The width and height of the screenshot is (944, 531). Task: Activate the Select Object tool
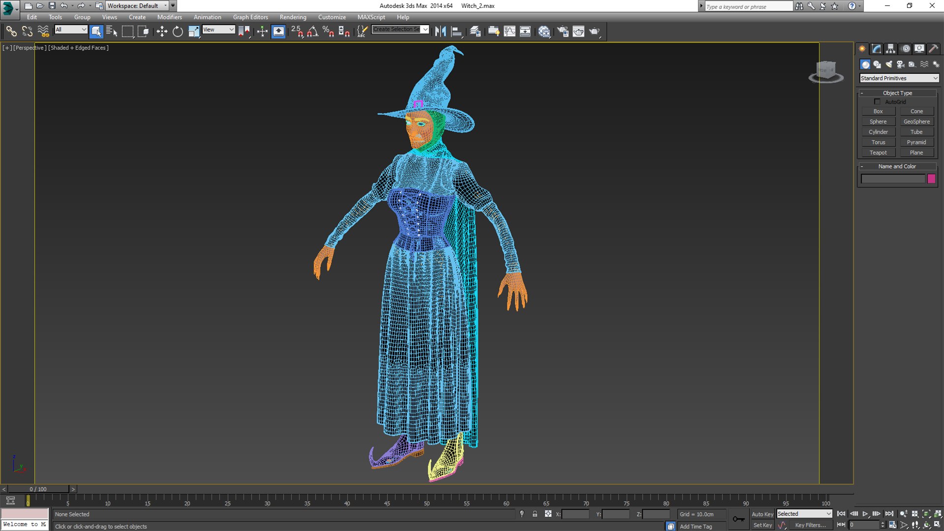click(96, 31)
